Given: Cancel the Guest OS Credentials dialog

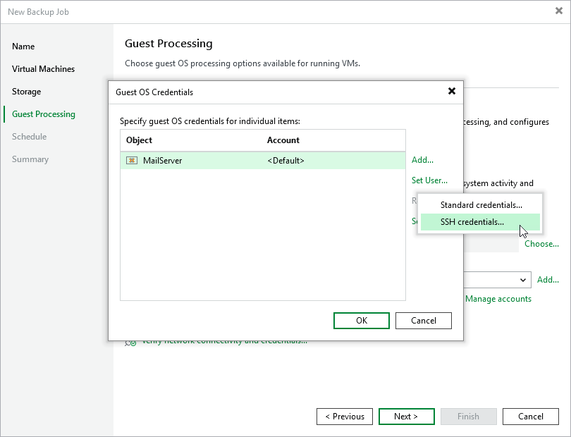Looking at the screenshot, I should (423, 321).
